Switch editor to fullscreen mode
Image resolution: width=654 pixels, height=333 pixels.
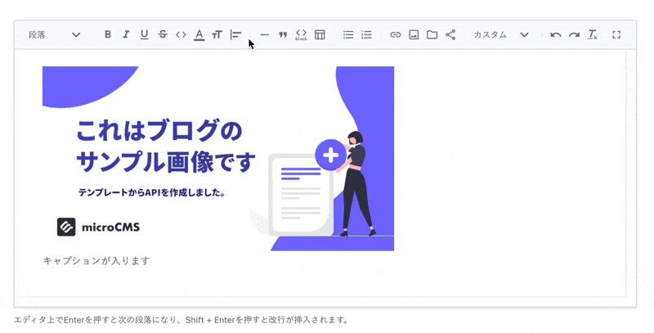(616, 35)
